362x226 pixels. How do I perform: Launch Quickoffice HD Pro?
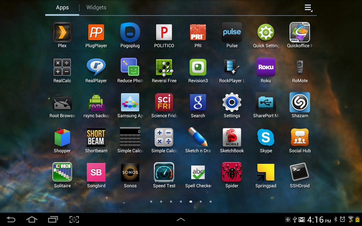point(300,32)
